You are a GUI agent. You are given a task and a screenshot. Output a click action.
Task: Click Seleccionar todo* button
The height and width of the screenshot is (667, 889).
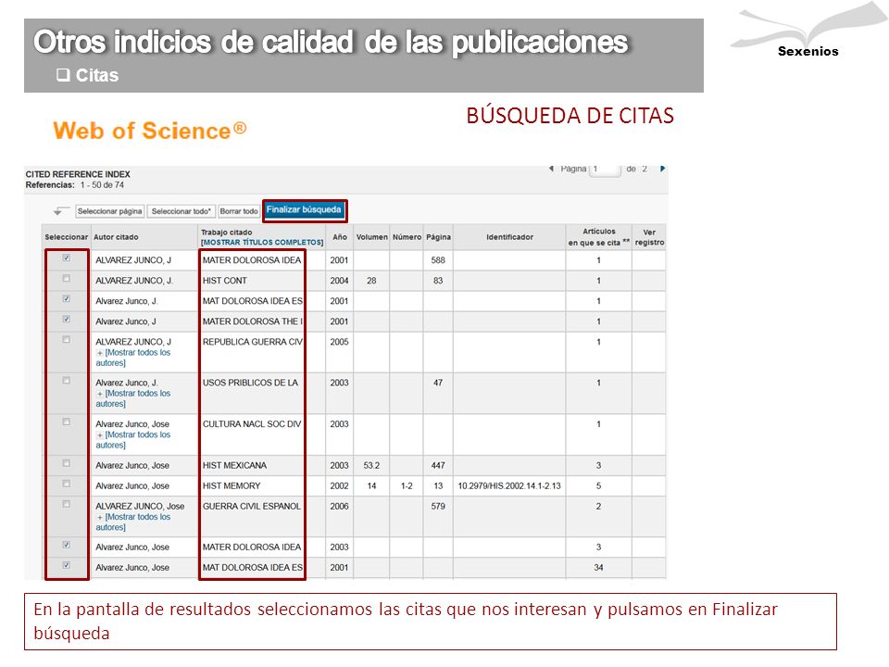pyautogui.click(x=182, y=211)
